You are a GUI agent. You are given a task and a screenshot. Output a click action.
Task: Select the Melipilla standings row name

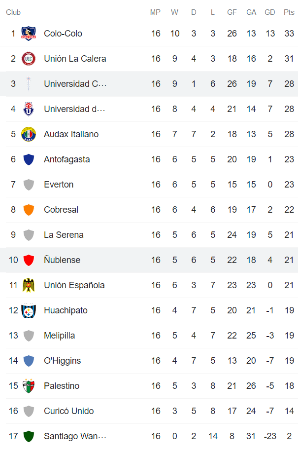(60, 336)
